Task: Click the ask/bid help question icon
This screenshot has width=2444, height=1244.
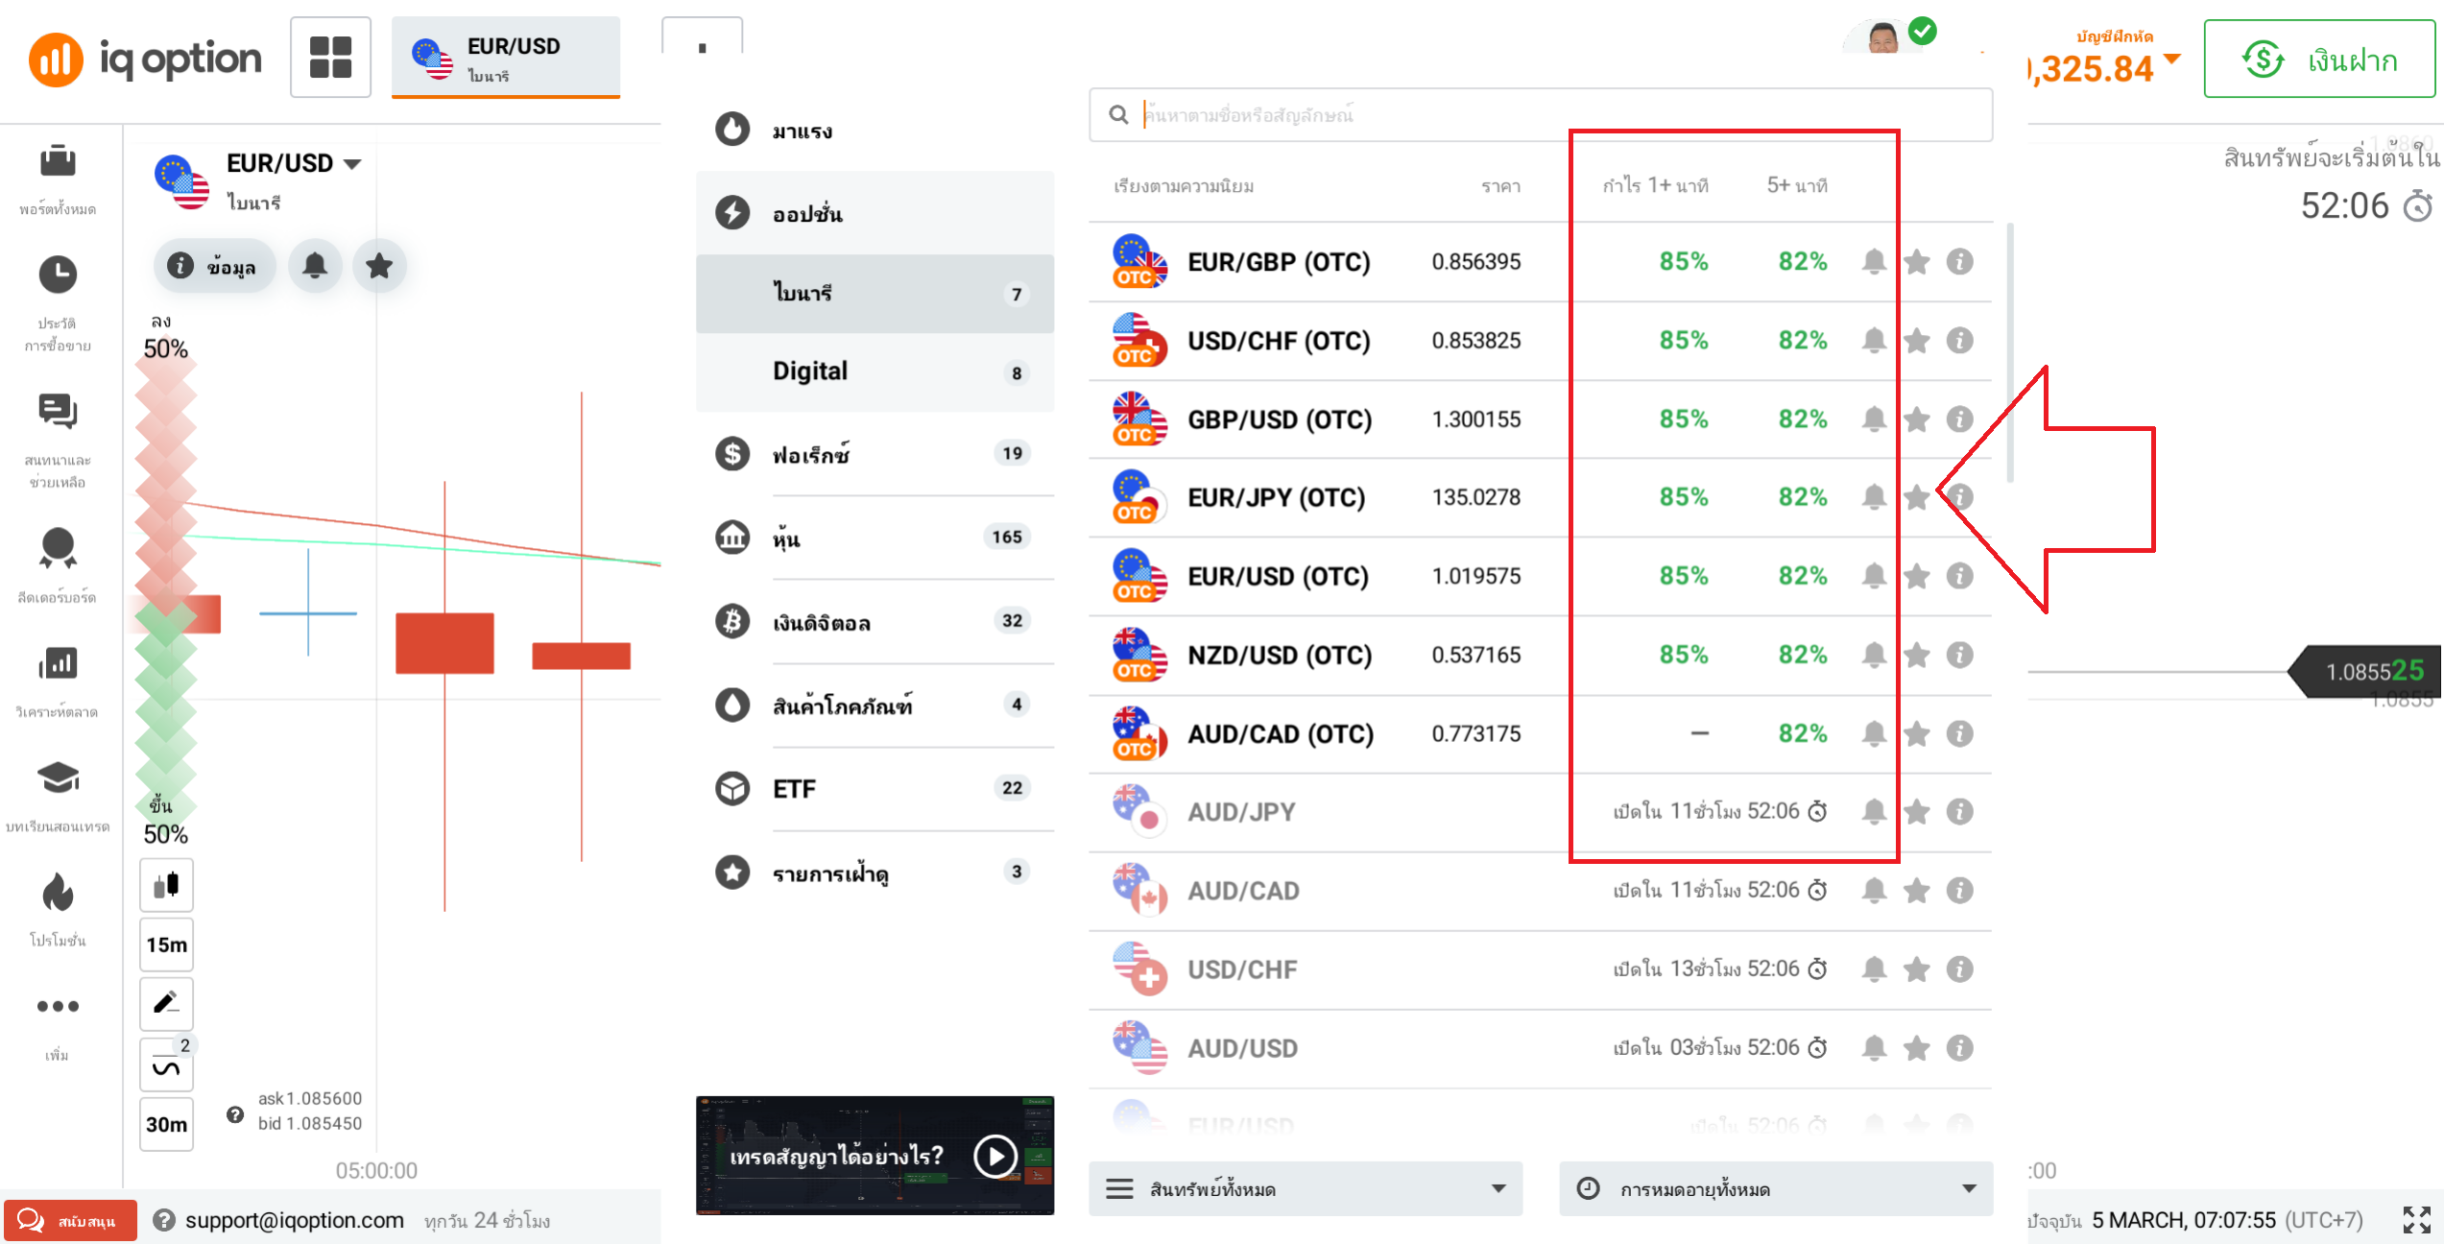Action: 235,1114
